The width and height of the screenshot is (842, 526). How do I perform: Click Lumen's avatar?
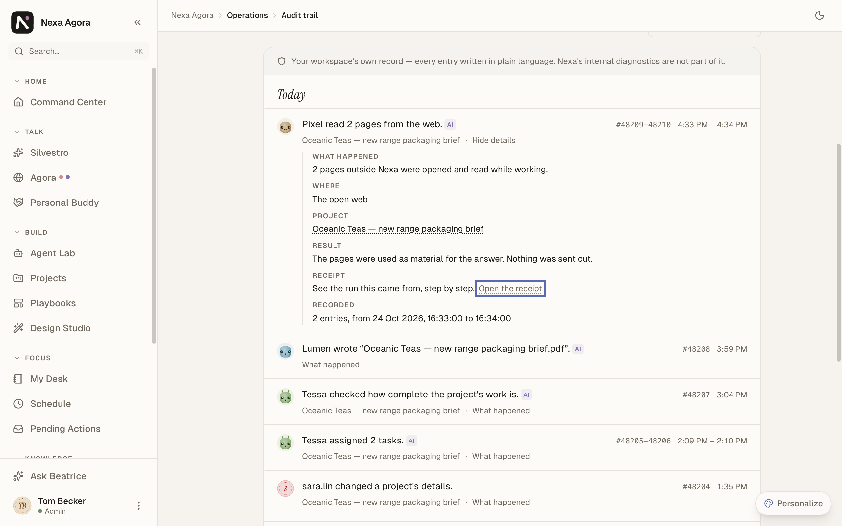tap(285, 351)
